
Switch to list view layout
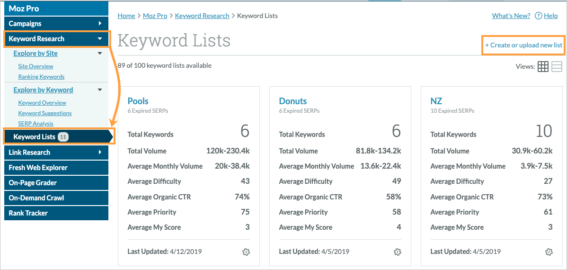[x=557, y=67]
